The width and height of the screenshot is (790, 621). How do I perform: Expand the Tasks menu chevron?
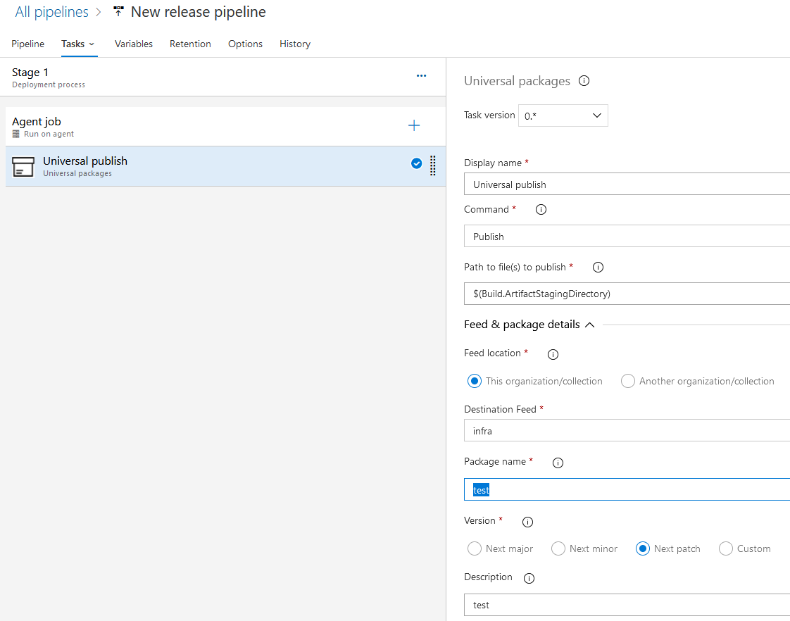[94, 44]
